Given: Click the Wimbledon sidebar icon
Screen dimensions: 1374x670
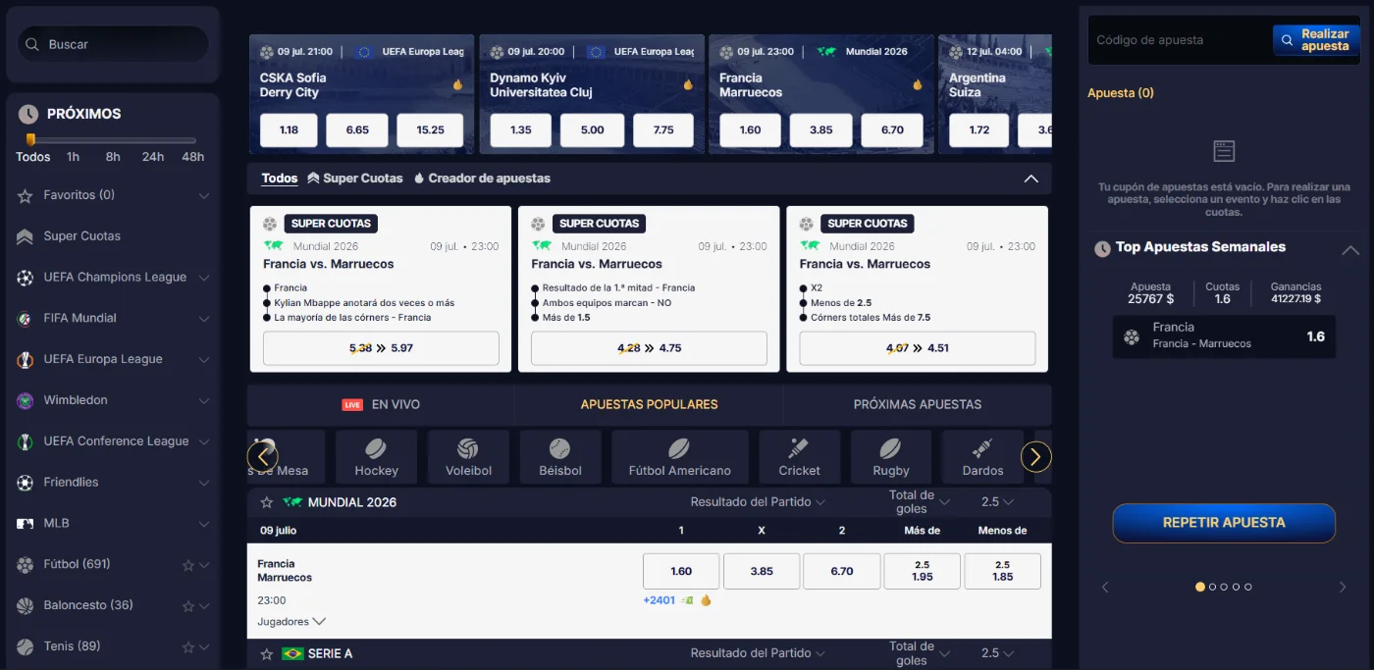Looking at the screenshot, I should [x=25, y=400].
